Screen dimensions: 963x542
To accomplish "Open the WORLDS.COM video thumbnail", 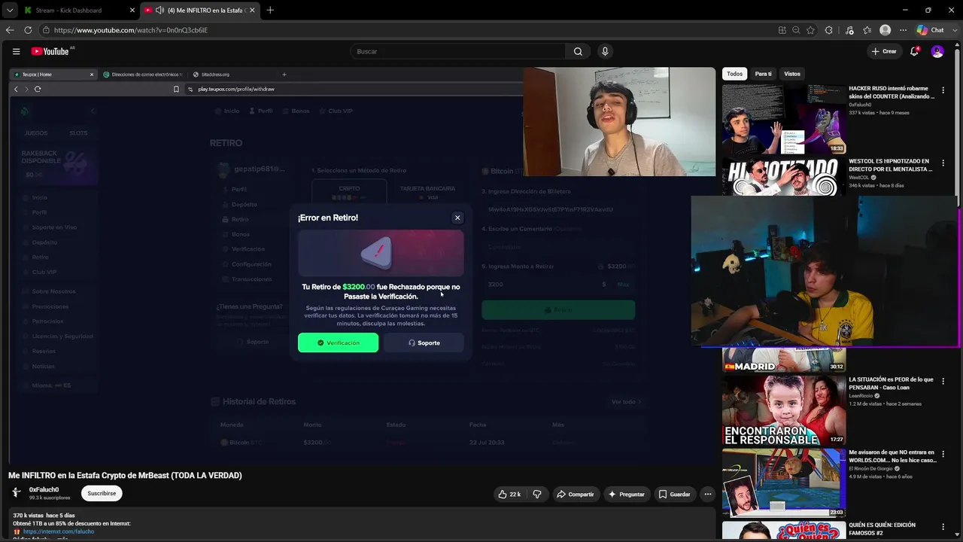I will (x=784, y=483).
